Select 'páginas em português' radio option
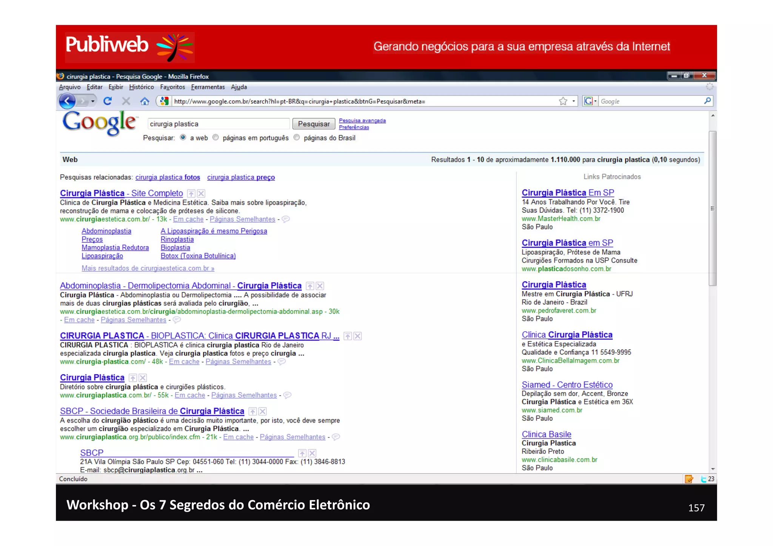 [x=216, y=138]
